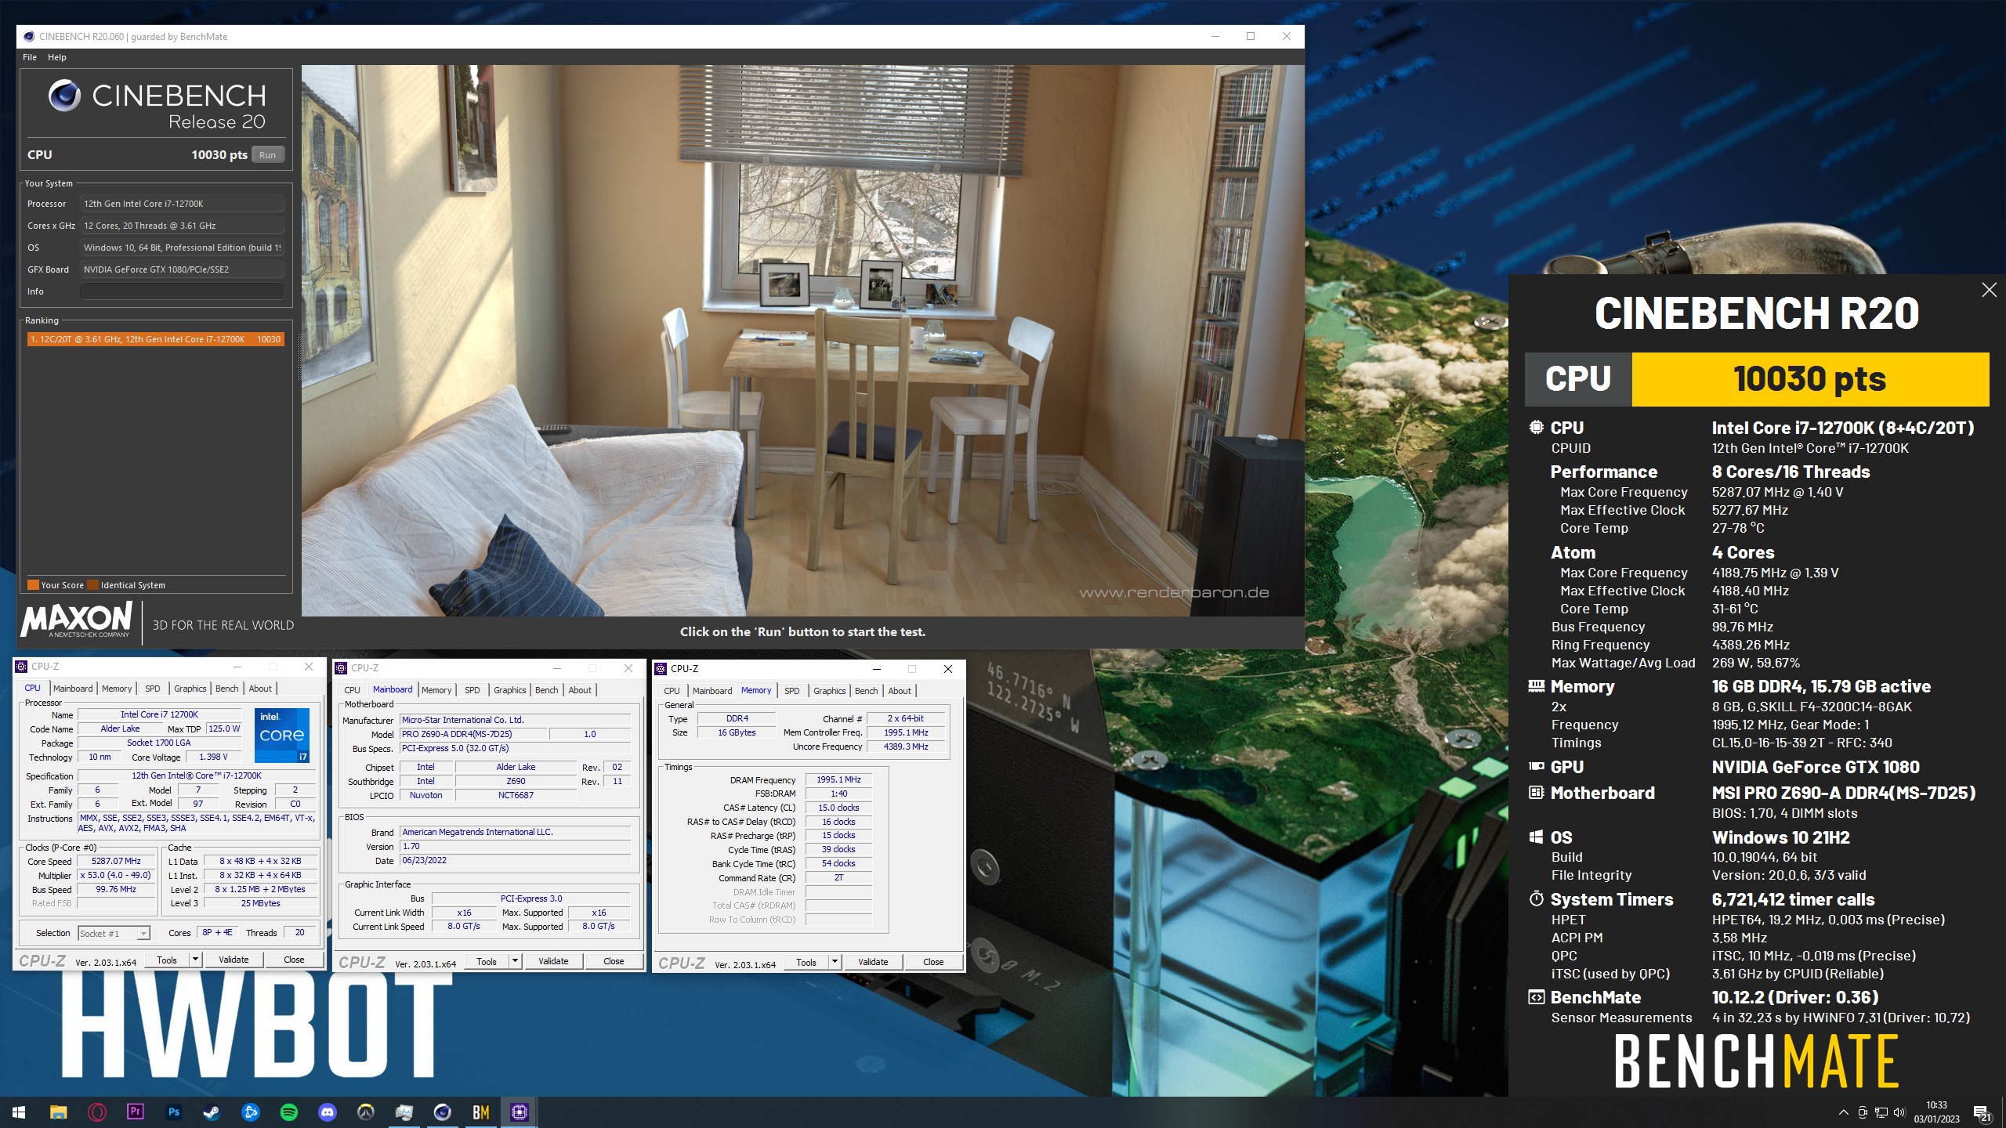The width and height of the screenshot is (2006, 1128).
Task: Click the title icon of the Memory-tab CPU-Z window
Action: coord(661,669)
